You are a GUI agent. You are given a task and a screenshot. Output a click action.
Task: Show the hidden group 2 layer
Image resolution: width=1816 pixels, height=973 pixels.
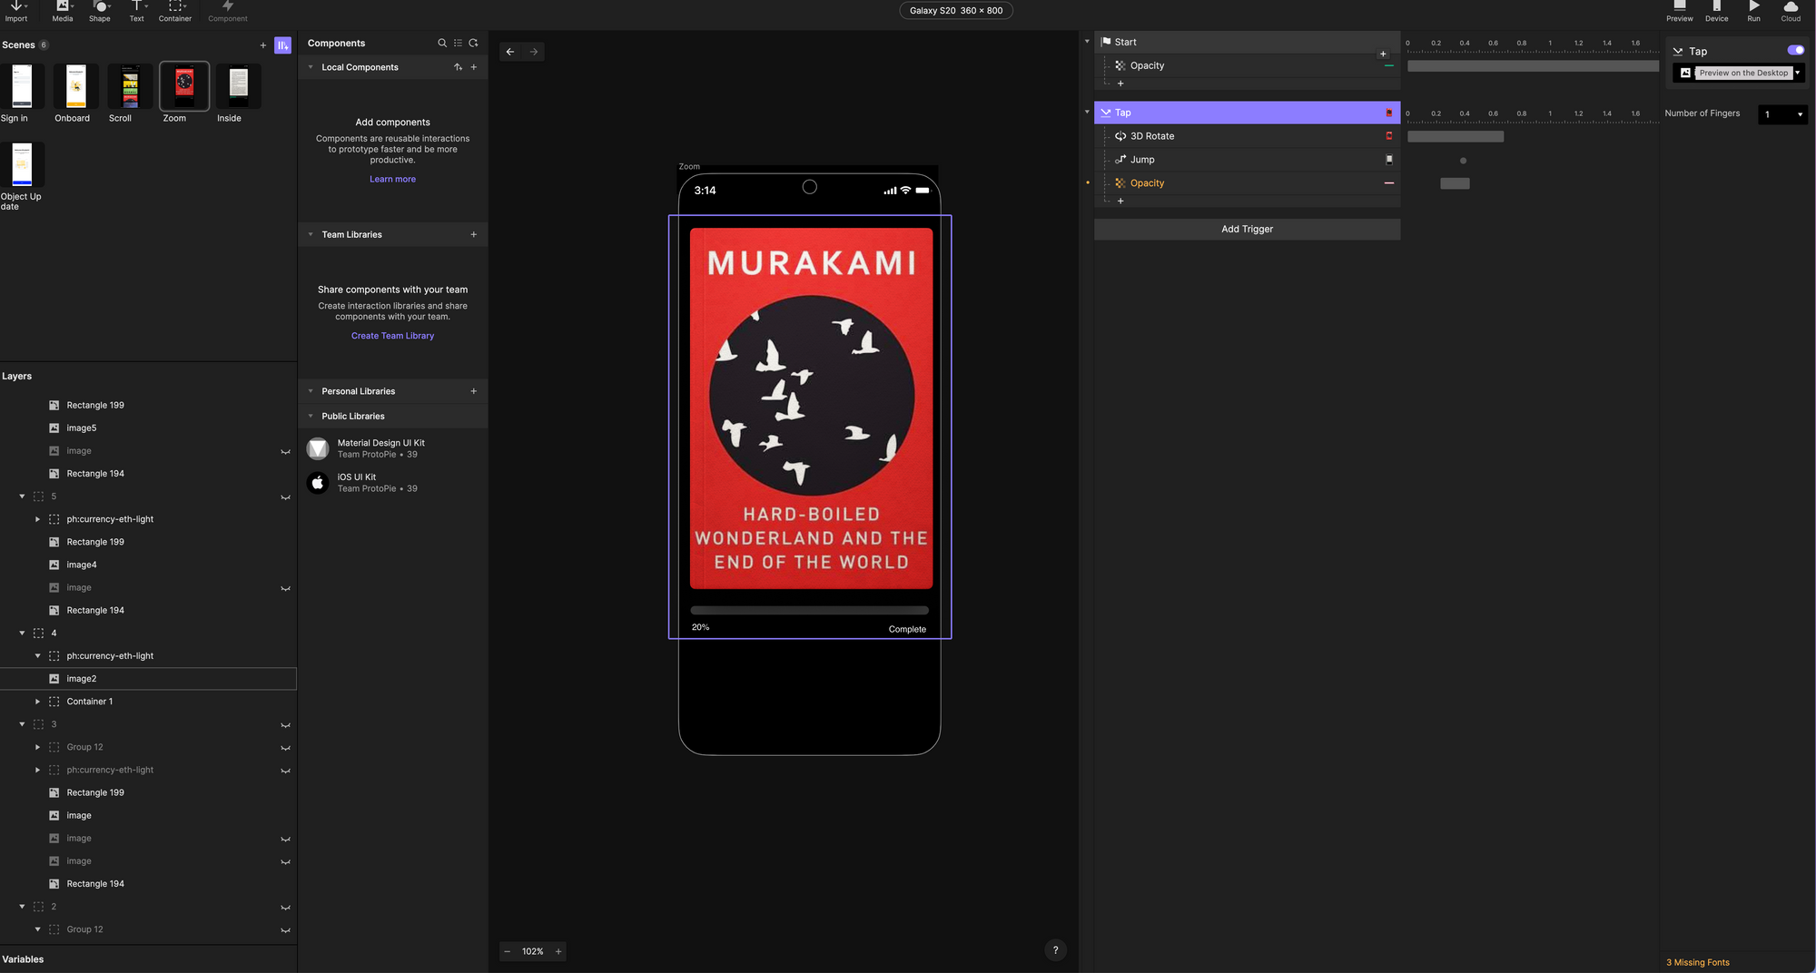click(x=285, y=908)
